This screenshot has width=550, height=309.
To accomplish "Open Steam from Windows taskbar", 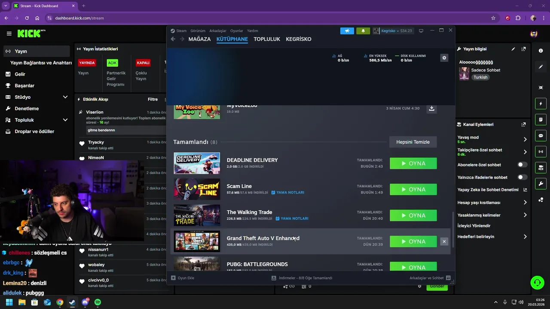I will [72, 302].
